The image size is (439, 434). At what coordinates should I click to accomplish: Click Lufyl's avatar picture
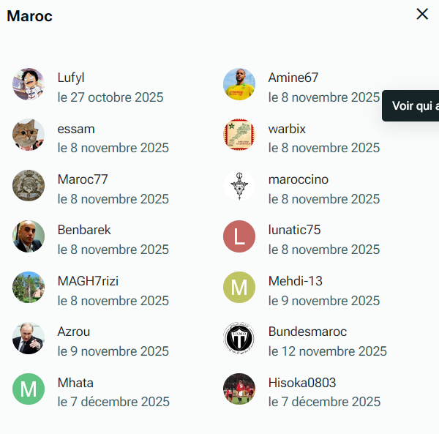29,84
